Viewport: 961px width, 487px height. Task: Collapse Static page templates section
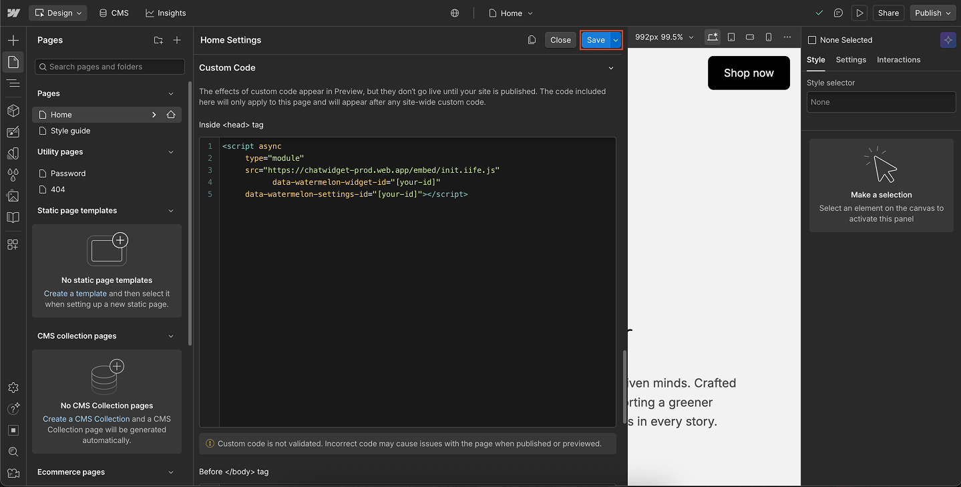coord(171,211)
